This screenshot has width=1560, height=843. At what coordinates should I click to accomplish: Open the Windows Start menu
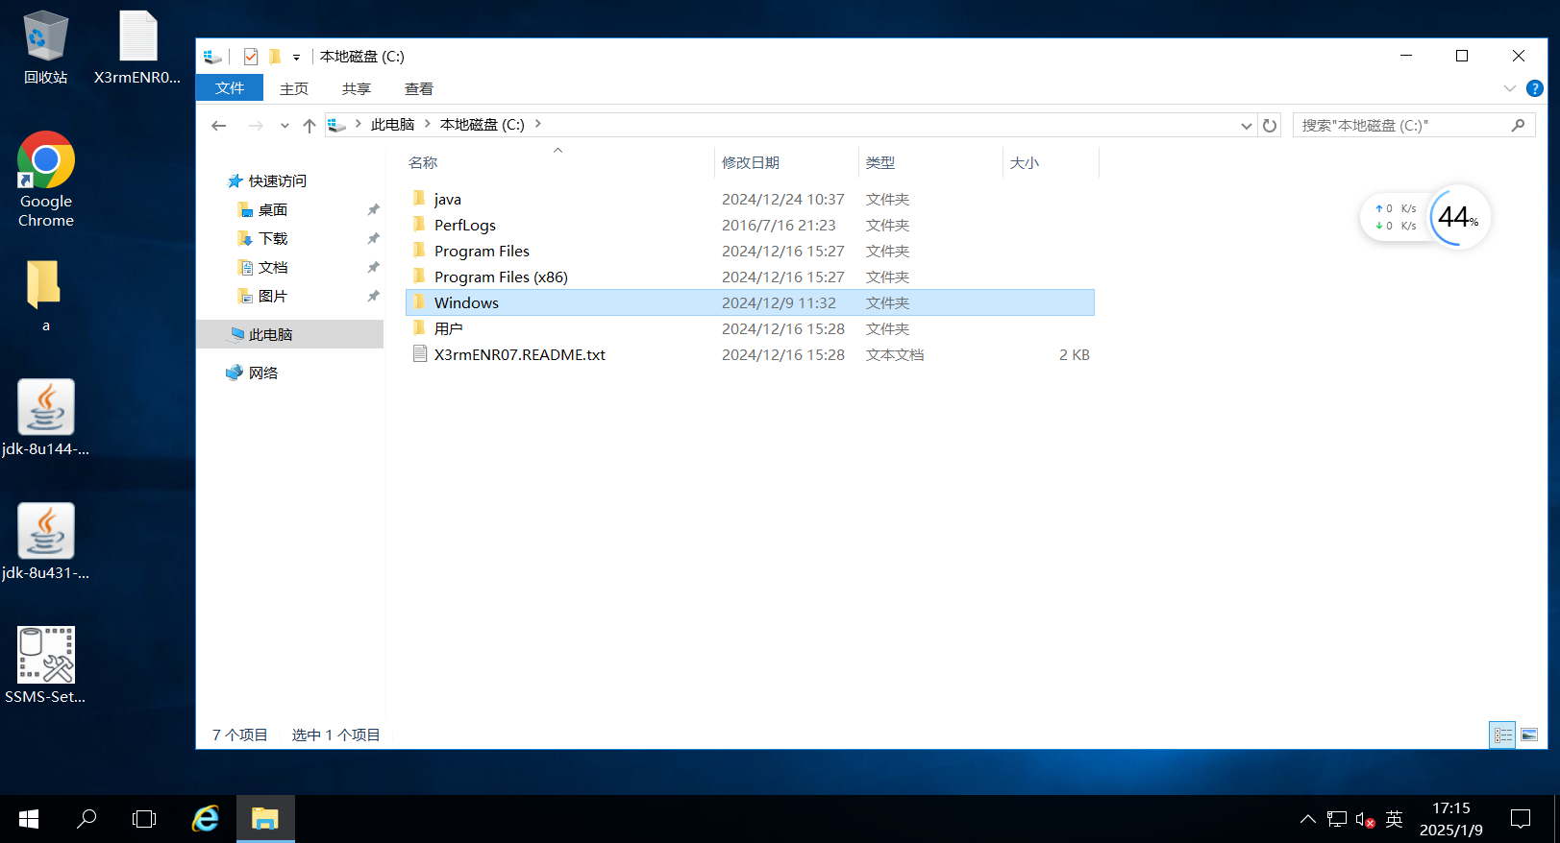click(x=29, y=819)
